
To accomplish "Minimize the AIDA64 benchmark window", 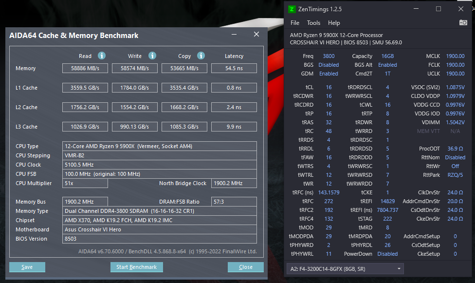I will [x=234, y=34].
